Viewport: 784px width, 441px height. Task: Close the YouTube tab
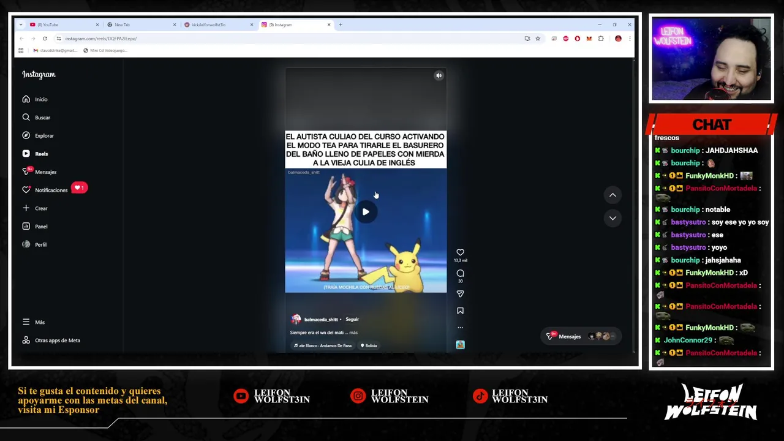(x=97, y=24)
